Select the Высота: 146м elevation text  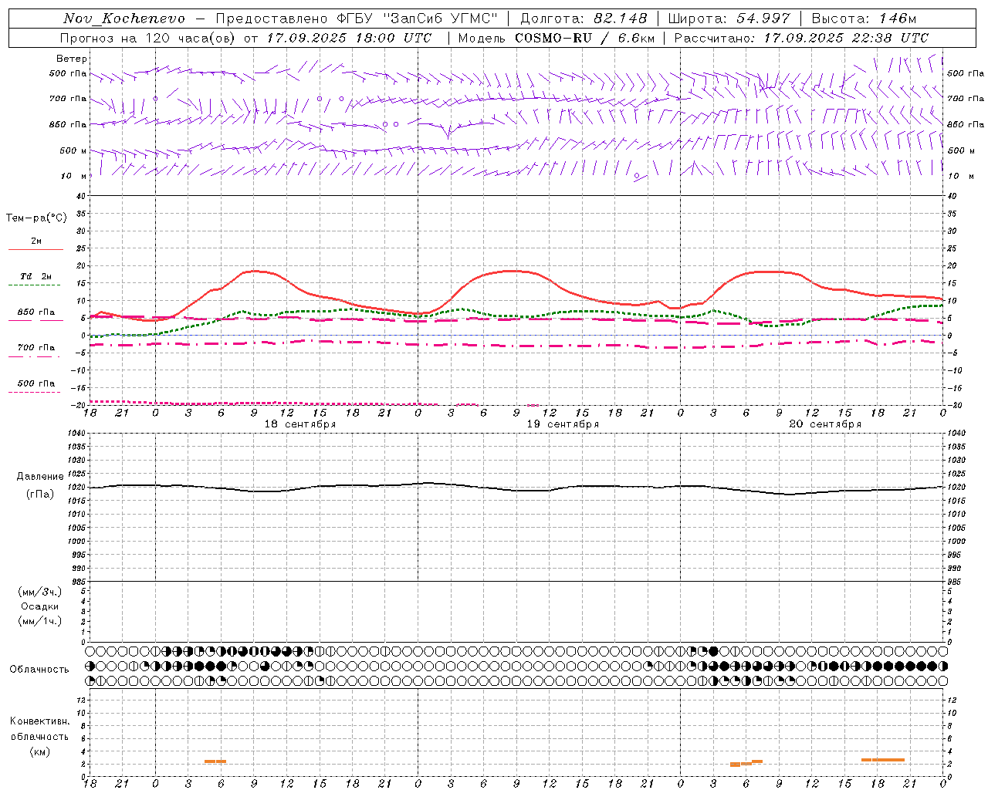pyautogui.click(x=864, y=19)
